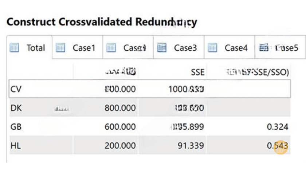Select the CV row label
The image size is (306, 172).
pos(16,89)
